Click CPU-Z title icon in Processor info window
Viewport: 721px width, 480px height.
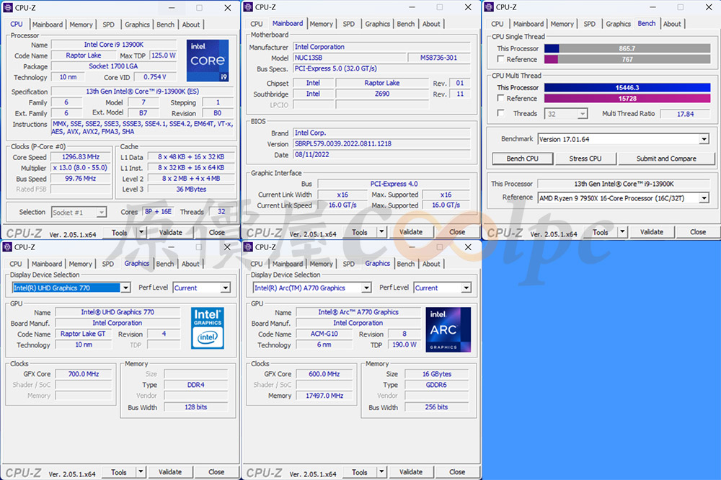pos(8,7)
